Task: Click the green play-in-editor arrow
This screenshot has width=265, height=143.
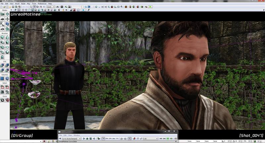Action: click(150, 7)
